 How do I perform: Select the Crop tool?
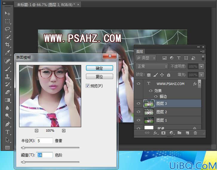tap(7, 45)
